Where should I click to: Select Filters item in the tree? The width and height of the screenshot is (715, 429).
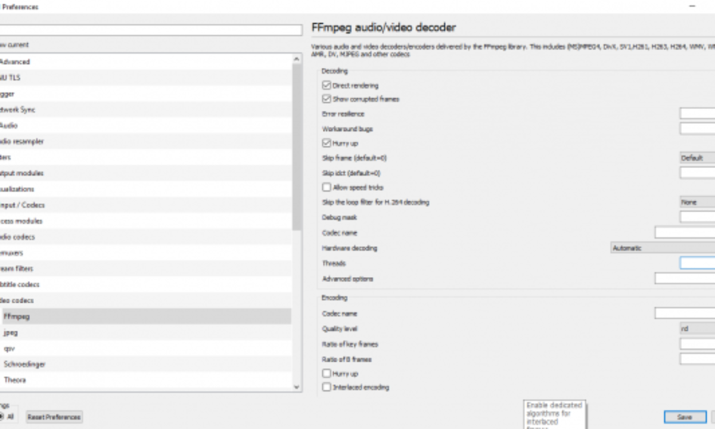pos(145,157)
